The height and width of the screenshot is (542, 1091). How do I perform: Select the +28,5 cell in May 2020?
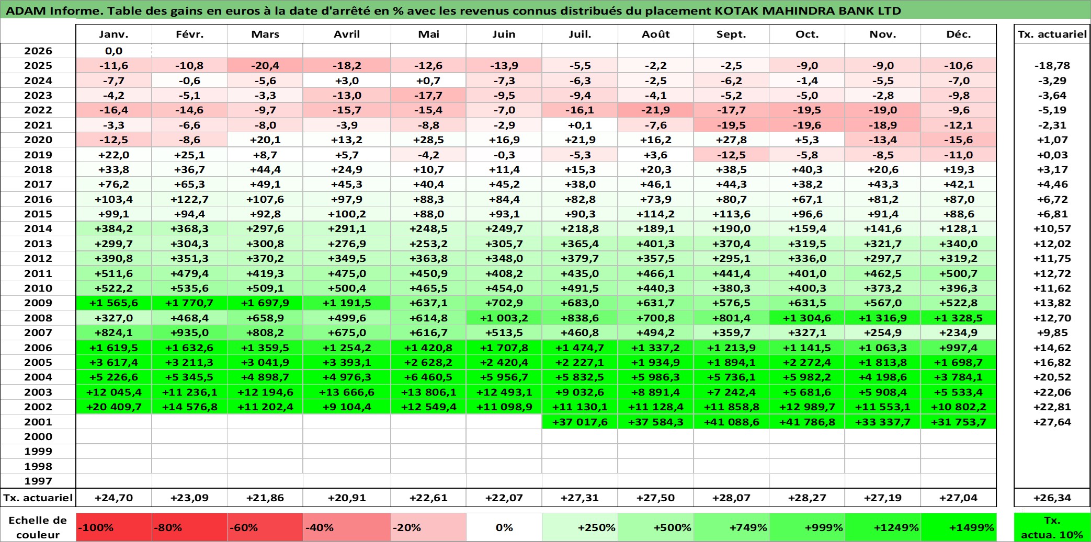click(428, 140)
